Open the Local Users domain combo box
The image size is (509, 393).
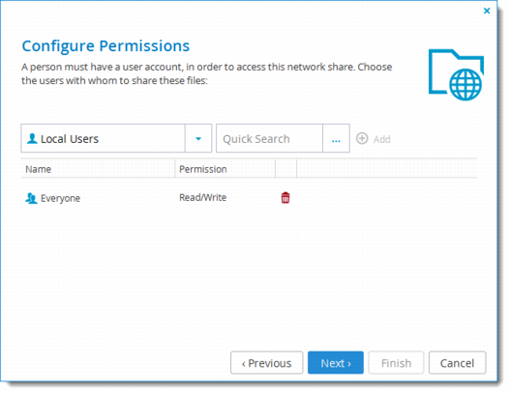pyautogui.click(x=116, y=138)
